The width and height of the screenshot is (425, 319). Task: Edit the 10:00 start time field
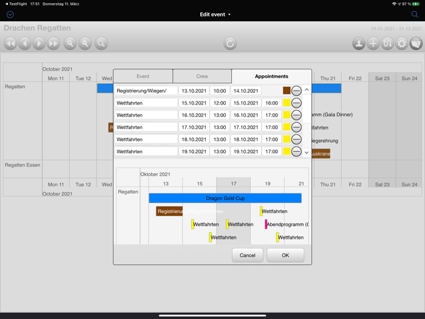click(x=220, y=91)
